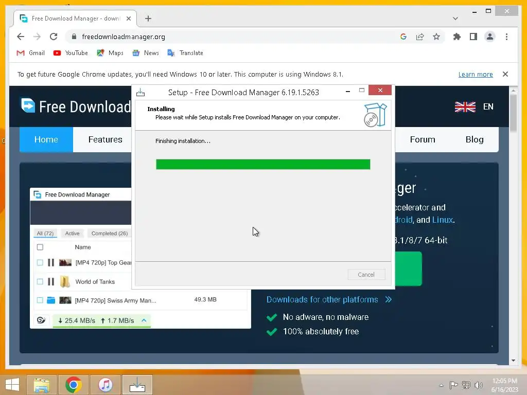
Task: Open File Explorer from taskbar
Action: pyautogui.click(x=41, y=385)
